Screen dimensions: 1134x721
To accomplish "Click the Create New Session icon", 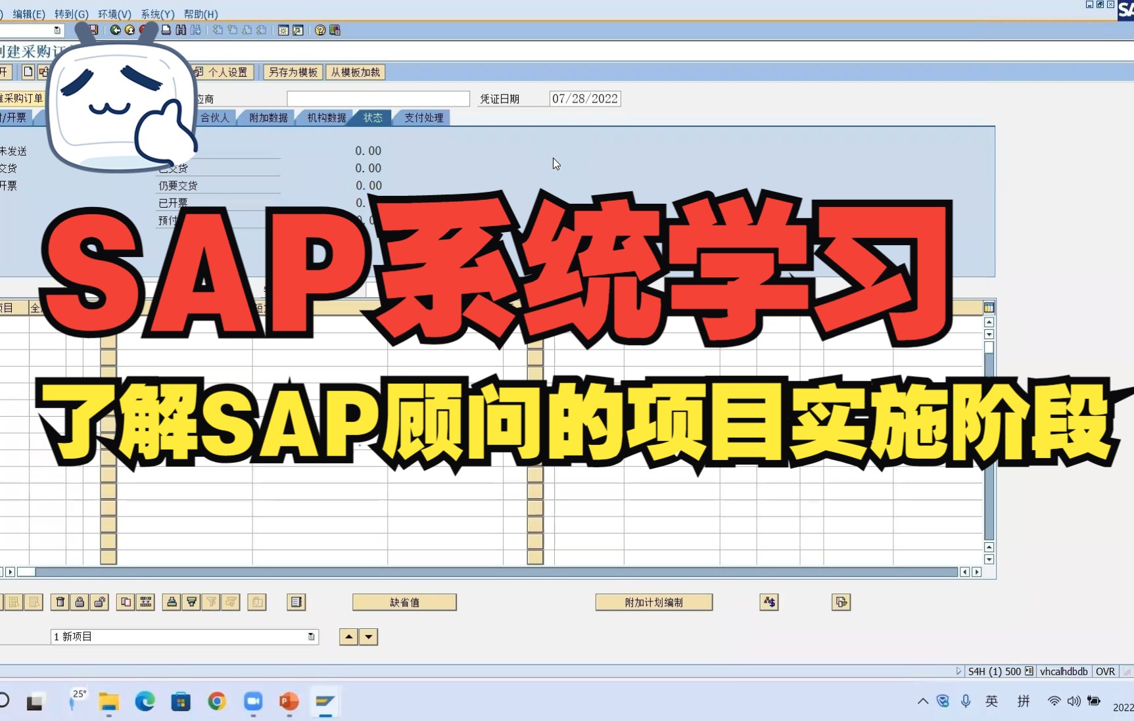I will click(x=283, y=30).
